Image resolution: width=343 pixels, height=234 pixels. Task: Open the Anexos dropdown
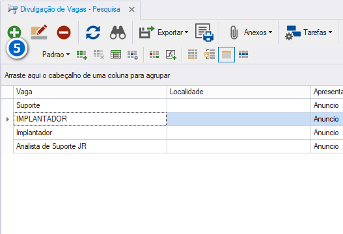(258, 32)
